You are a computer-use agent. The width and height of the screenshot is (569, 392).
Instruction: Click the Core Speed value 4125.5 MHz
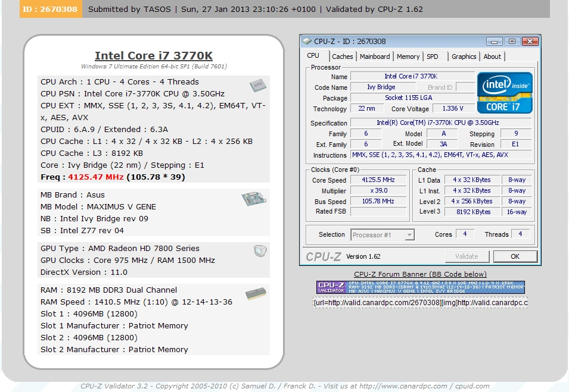378,180
